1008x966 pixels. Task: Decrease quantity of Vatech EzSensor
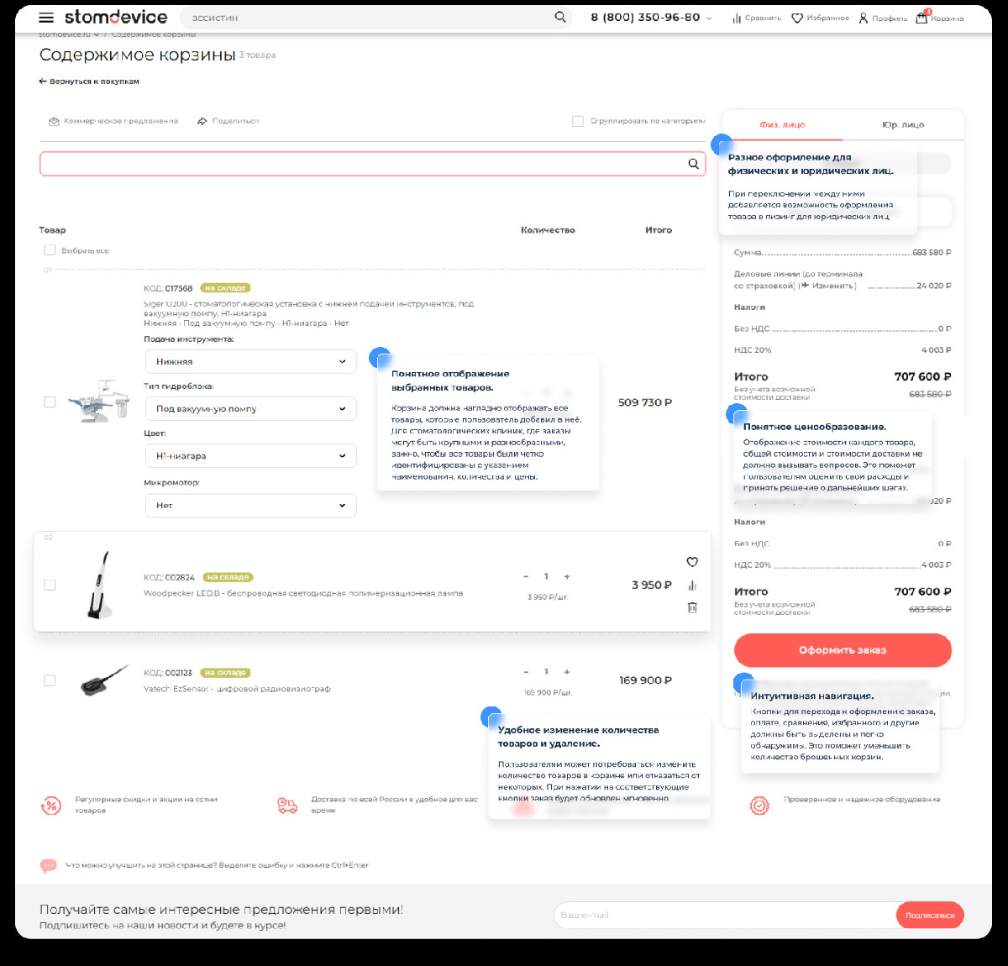526,672
